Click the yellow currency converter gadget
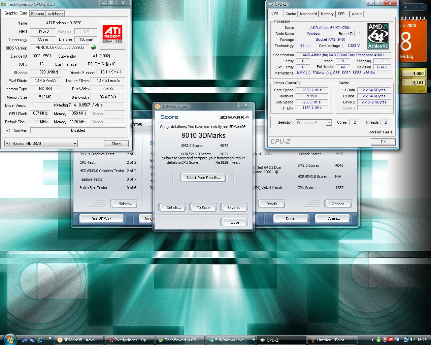 pos(412,80)
